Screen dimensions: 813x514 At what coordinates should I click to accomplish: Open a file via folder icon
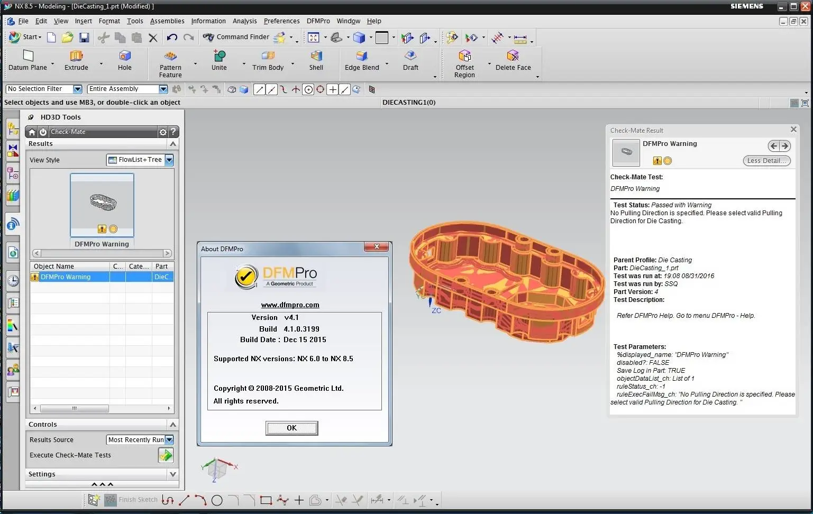pyautogui.click(x=67, y=37)
